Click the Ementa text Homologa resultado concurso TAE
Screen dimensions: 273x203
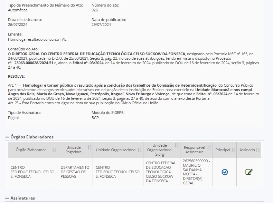click(x=38, y=39)
